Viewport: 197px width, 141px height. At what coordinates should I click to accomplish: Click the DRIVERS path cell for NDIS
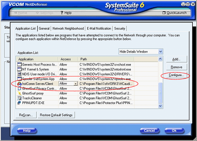point(106,74)
